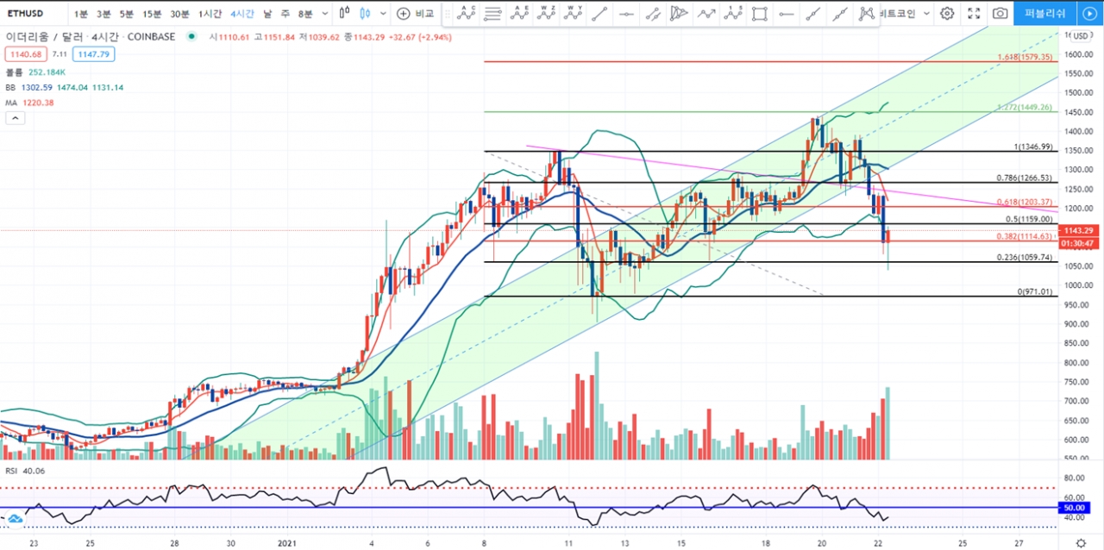The width and height of the screenshot is (1104, 550).
Task: Select the rectangle drawing tool
Action: click(759, 14)
